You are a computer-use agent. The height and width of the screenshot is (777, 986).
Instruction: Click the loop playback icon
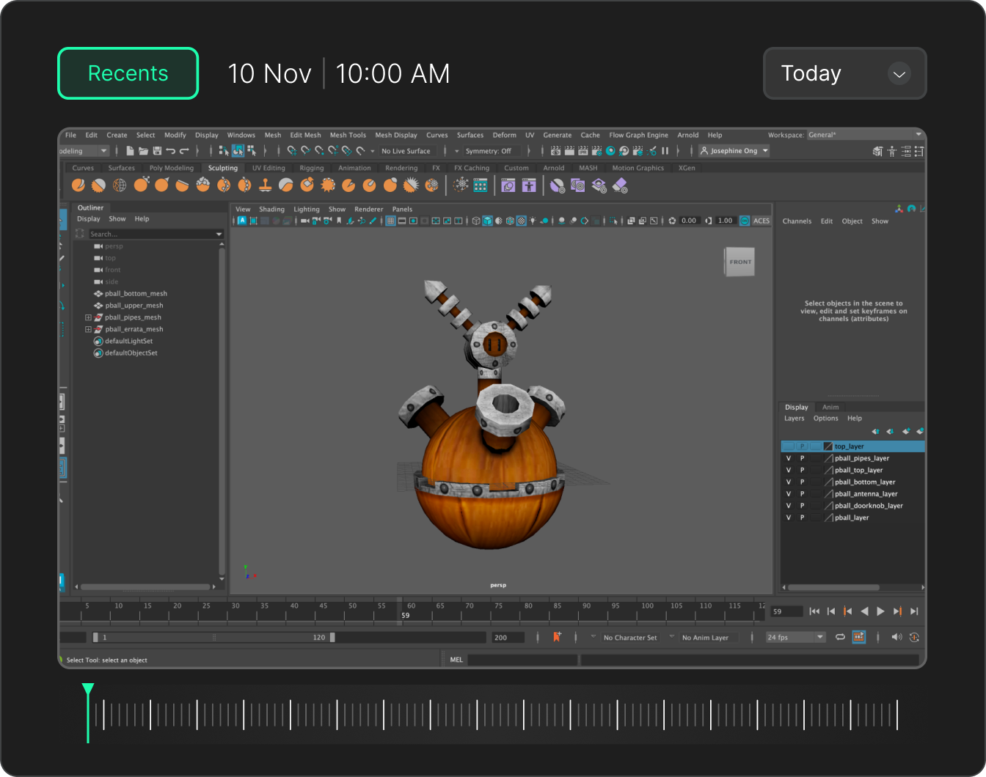[x=840, y=637]
